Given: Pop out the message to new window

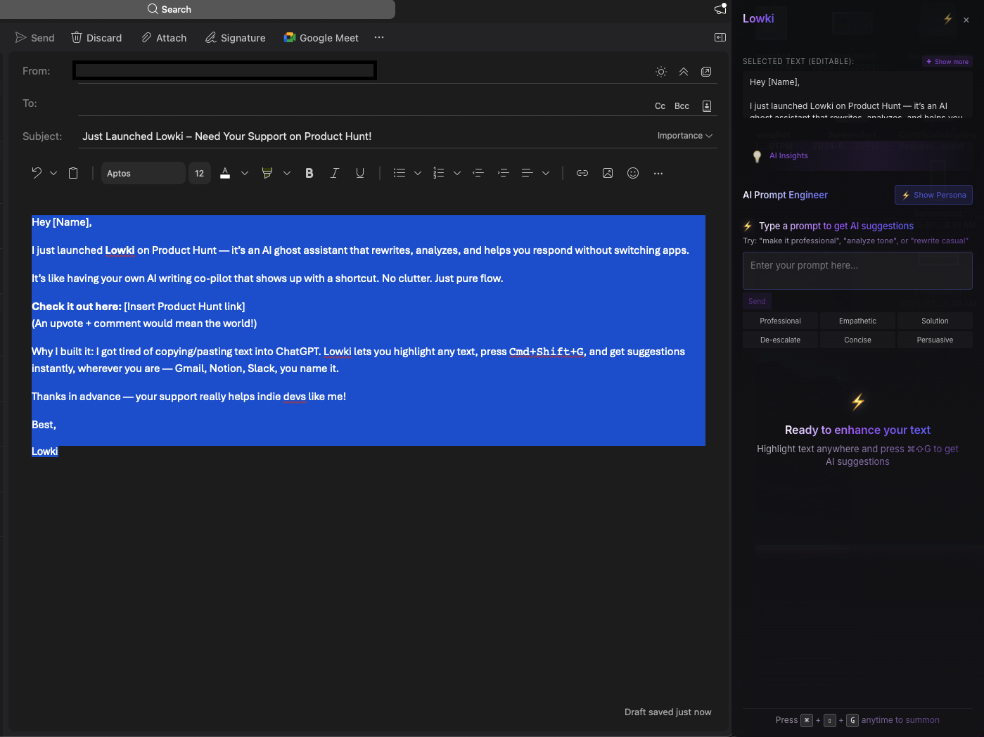Looking at the screenshot, I should click(706, 72).
